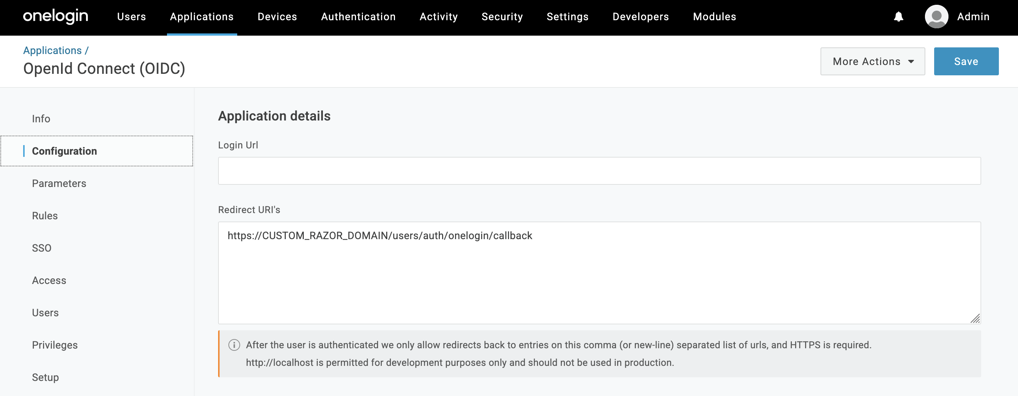Open the Users menu in top navigation
This screenshot has width=1018, height=396.
click(131, 17)
